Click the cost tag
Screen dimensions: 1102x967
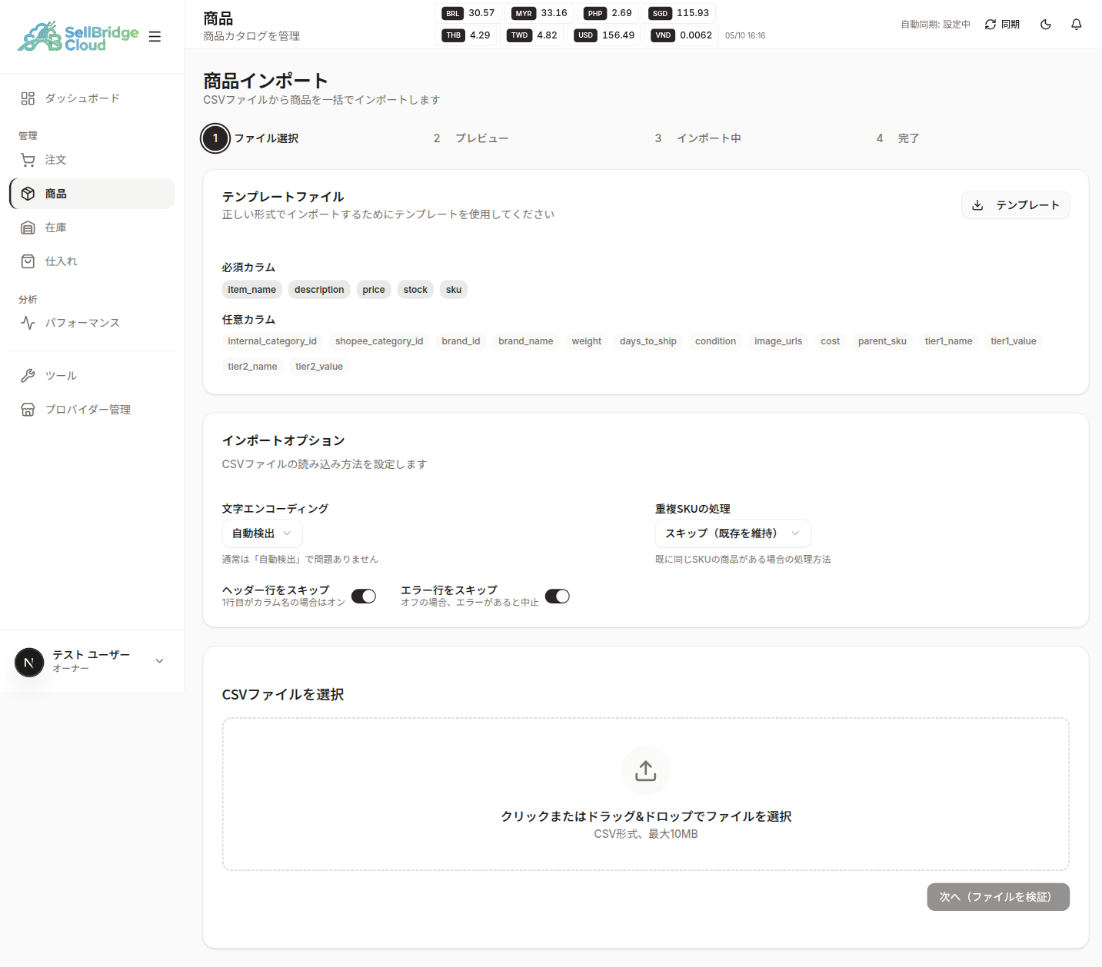tap(831, 341)
